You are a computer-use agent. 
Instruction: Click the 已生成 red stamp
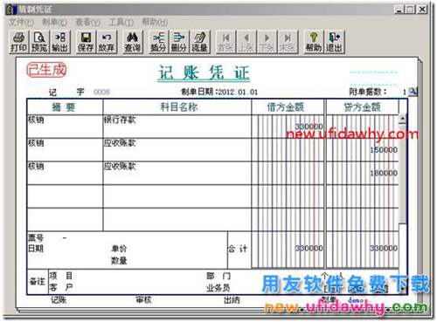46,70
